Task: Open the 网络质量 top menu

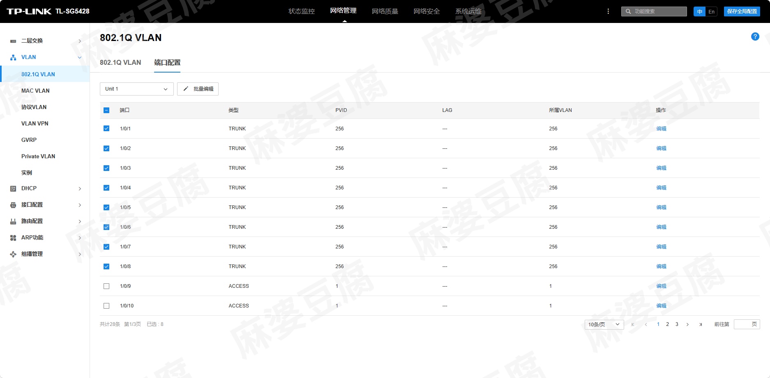Action: tap(385, 11)
